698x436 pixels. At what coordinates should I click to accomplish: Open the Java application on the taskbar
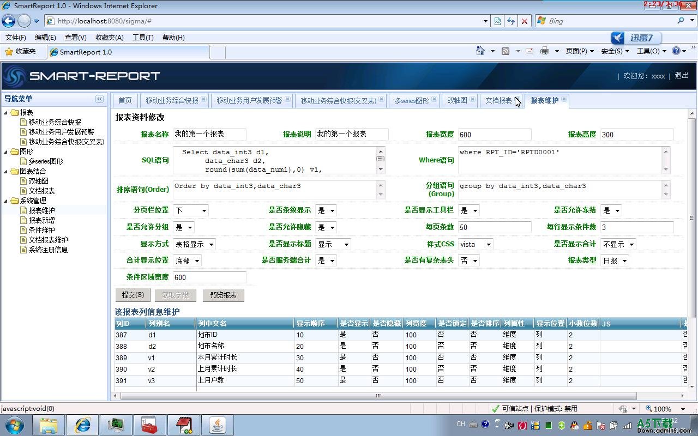218,425
